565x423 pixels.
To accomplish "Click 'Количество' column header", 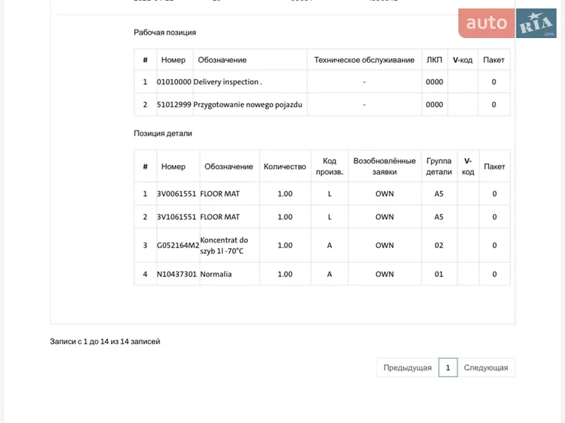I will click(285, 166).
